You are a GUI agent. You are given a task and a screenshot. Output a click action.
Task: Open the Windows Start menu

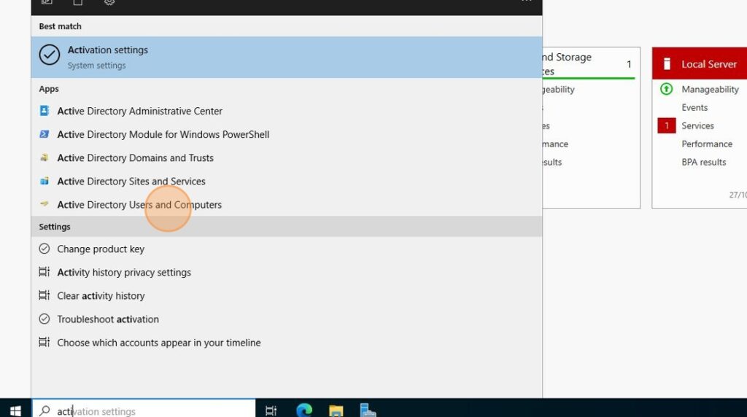click(15, 410)
